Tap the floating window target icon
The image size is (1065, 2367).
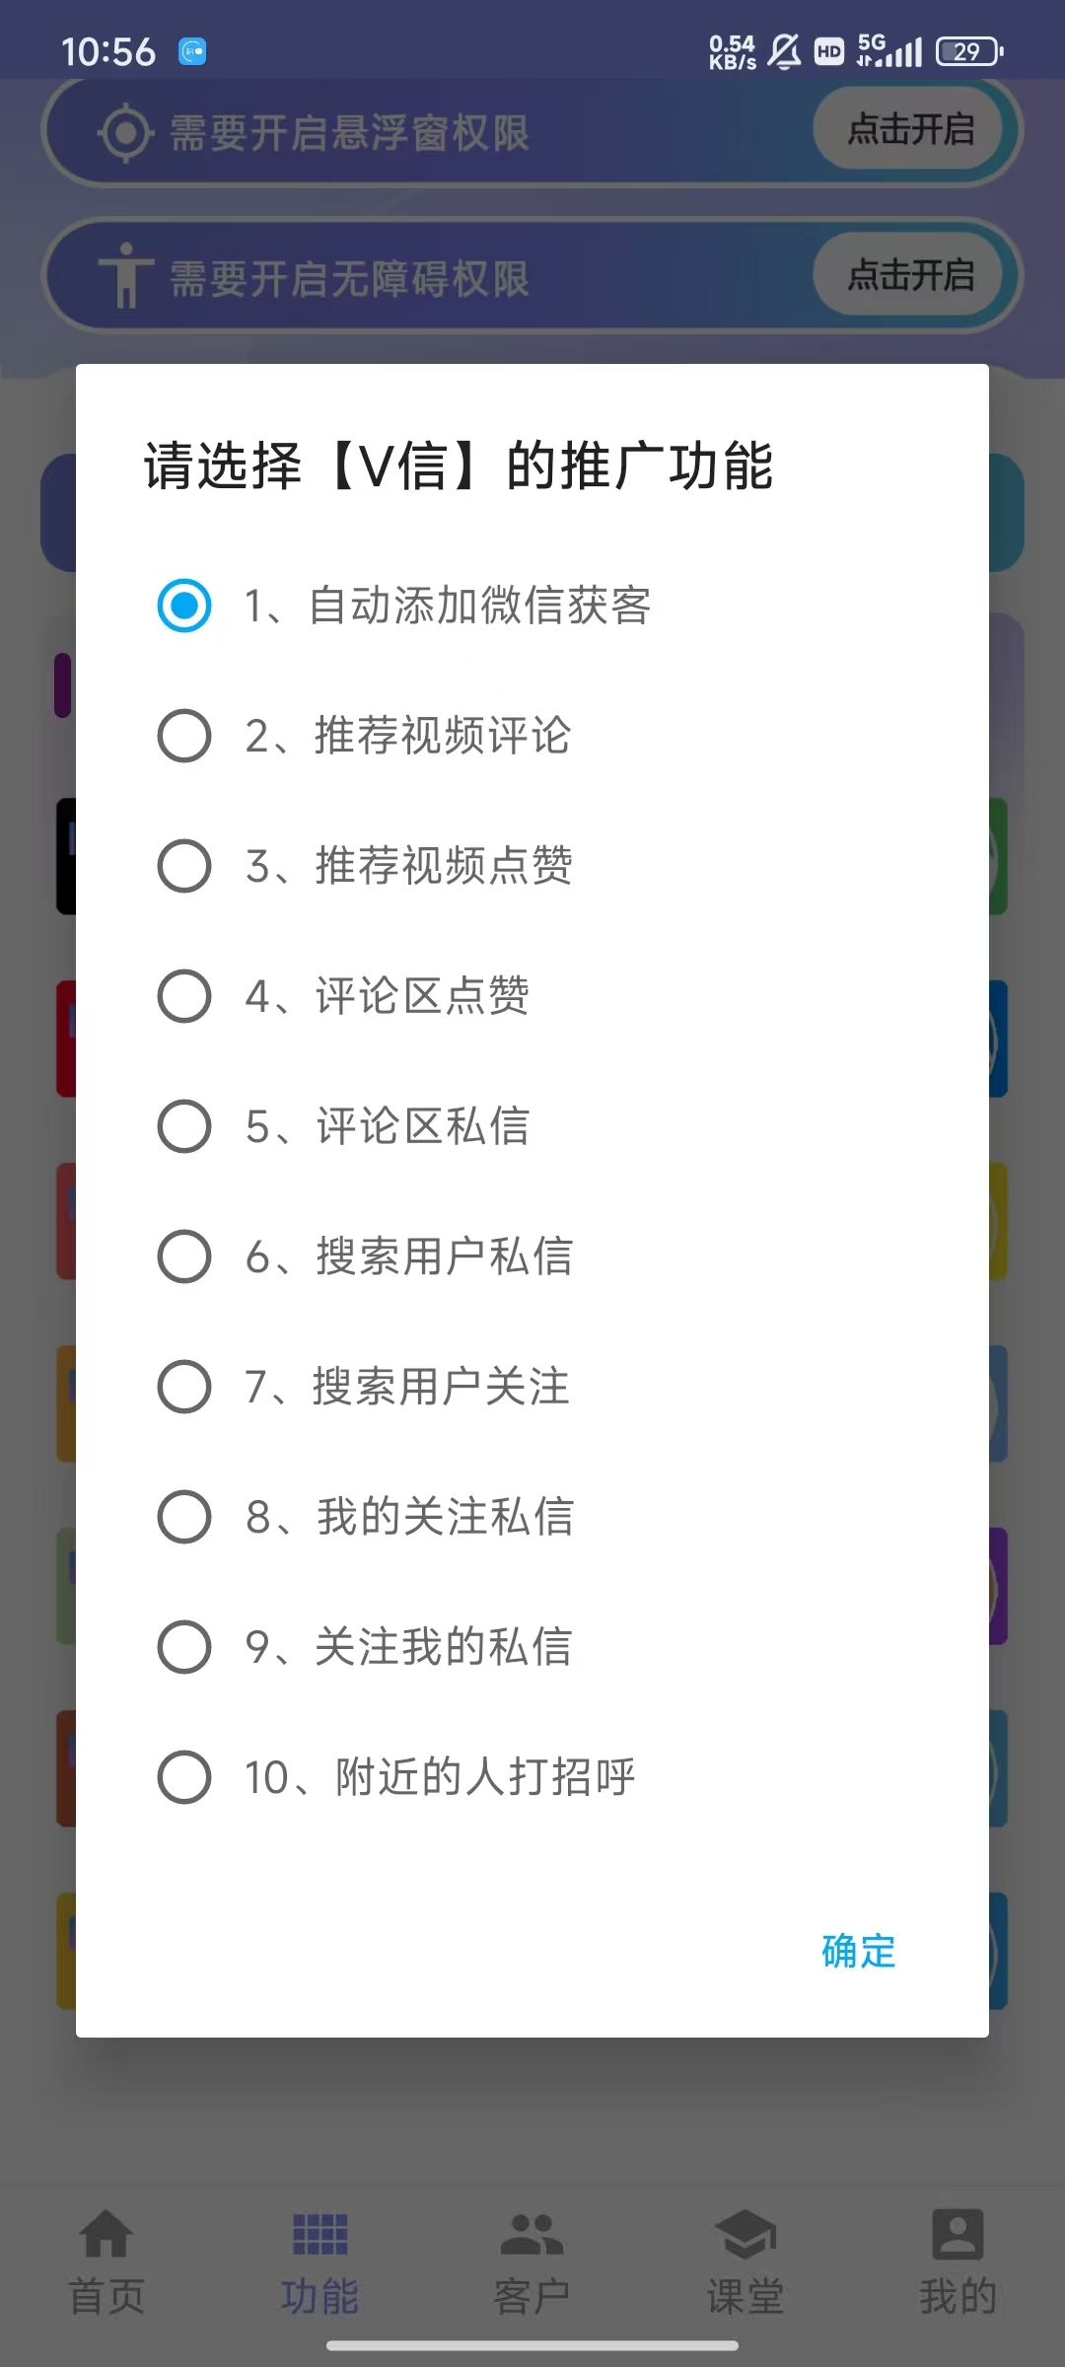pos(125,133)
